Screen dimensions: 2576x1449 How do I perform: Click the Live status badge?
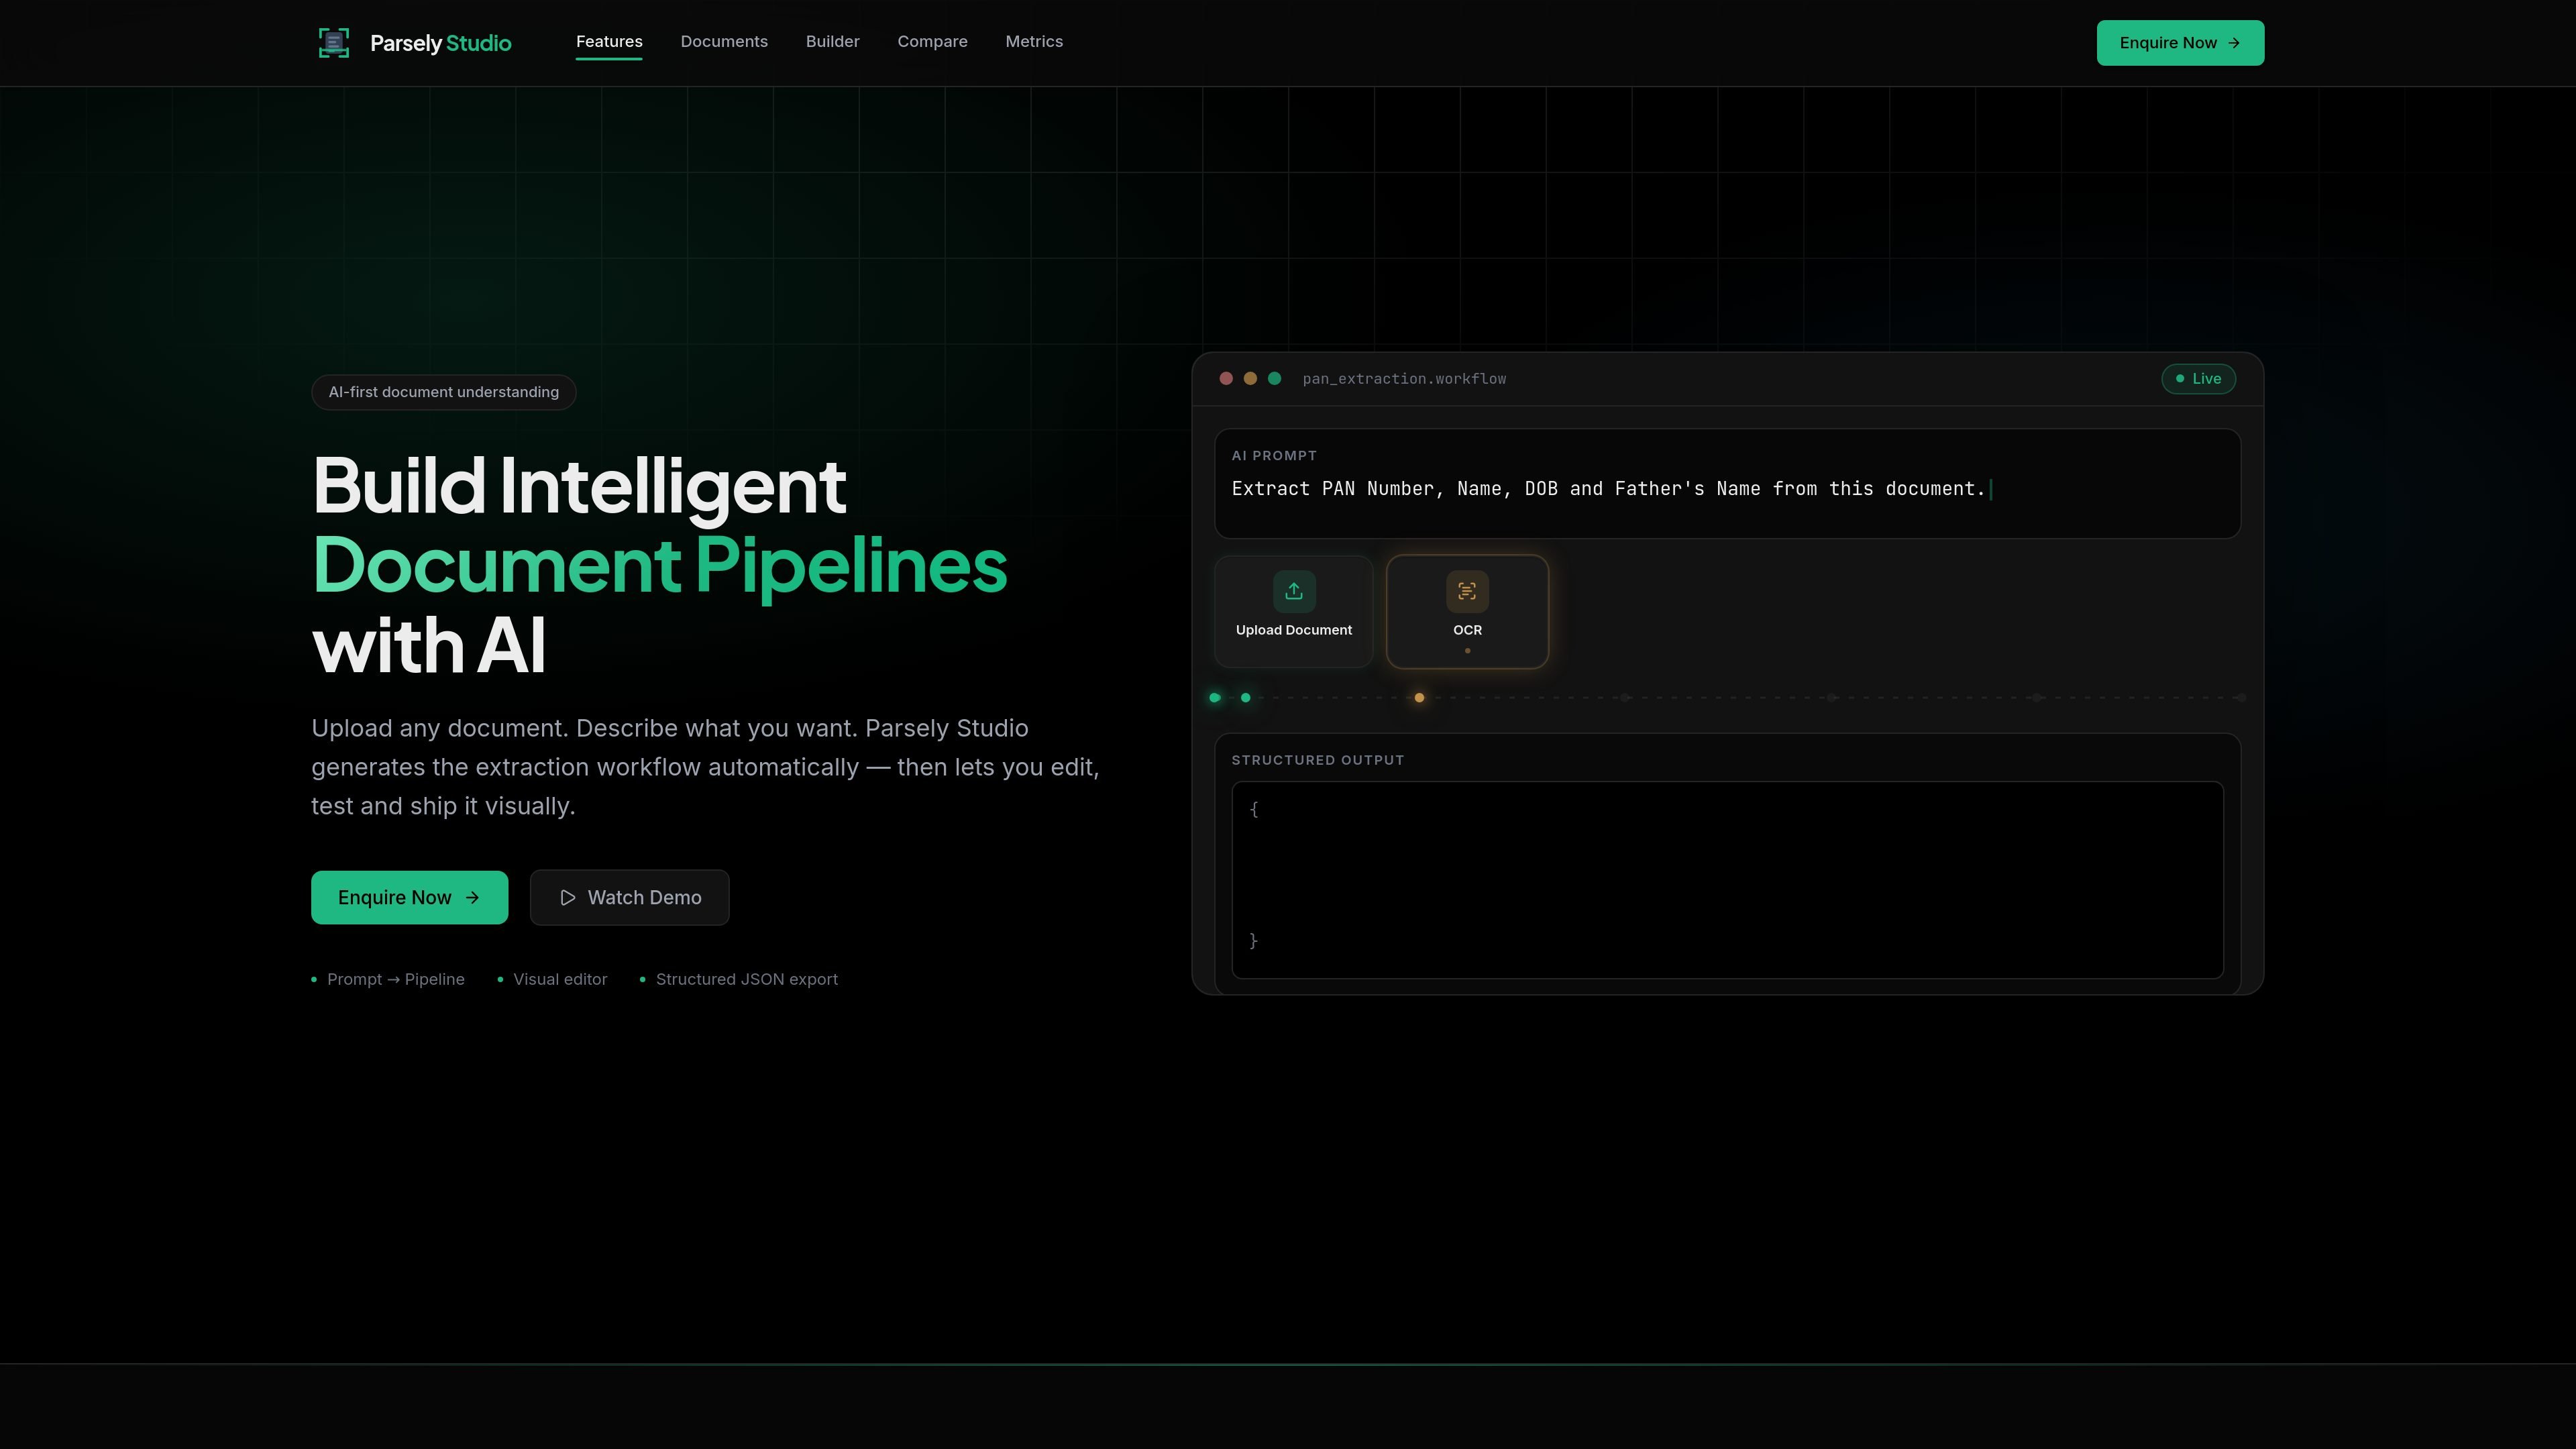[x=2198, y=379]
